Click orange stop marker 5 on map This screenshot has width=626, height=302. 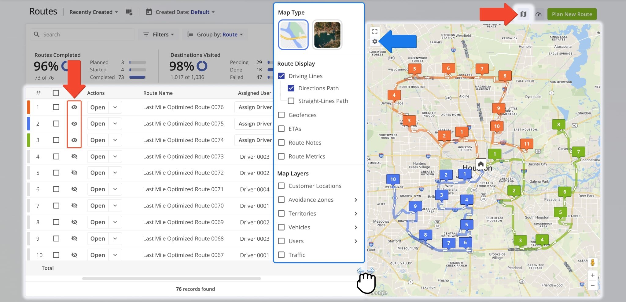414,69
